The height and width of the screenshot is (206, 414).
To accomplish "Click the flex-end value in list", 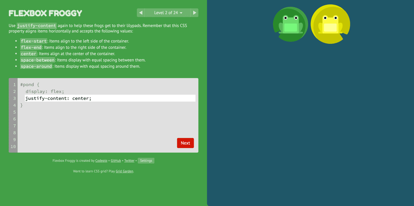I will (x=31, y=47).
